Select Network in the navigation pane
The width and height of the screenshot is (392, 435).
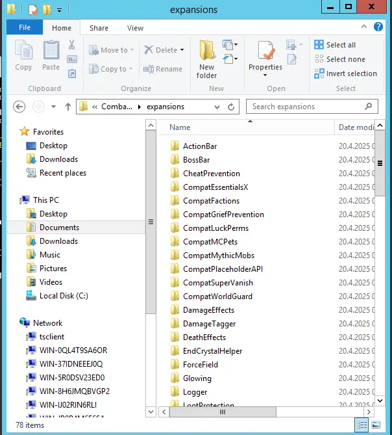pyautogui.click(x=41, y=323)
